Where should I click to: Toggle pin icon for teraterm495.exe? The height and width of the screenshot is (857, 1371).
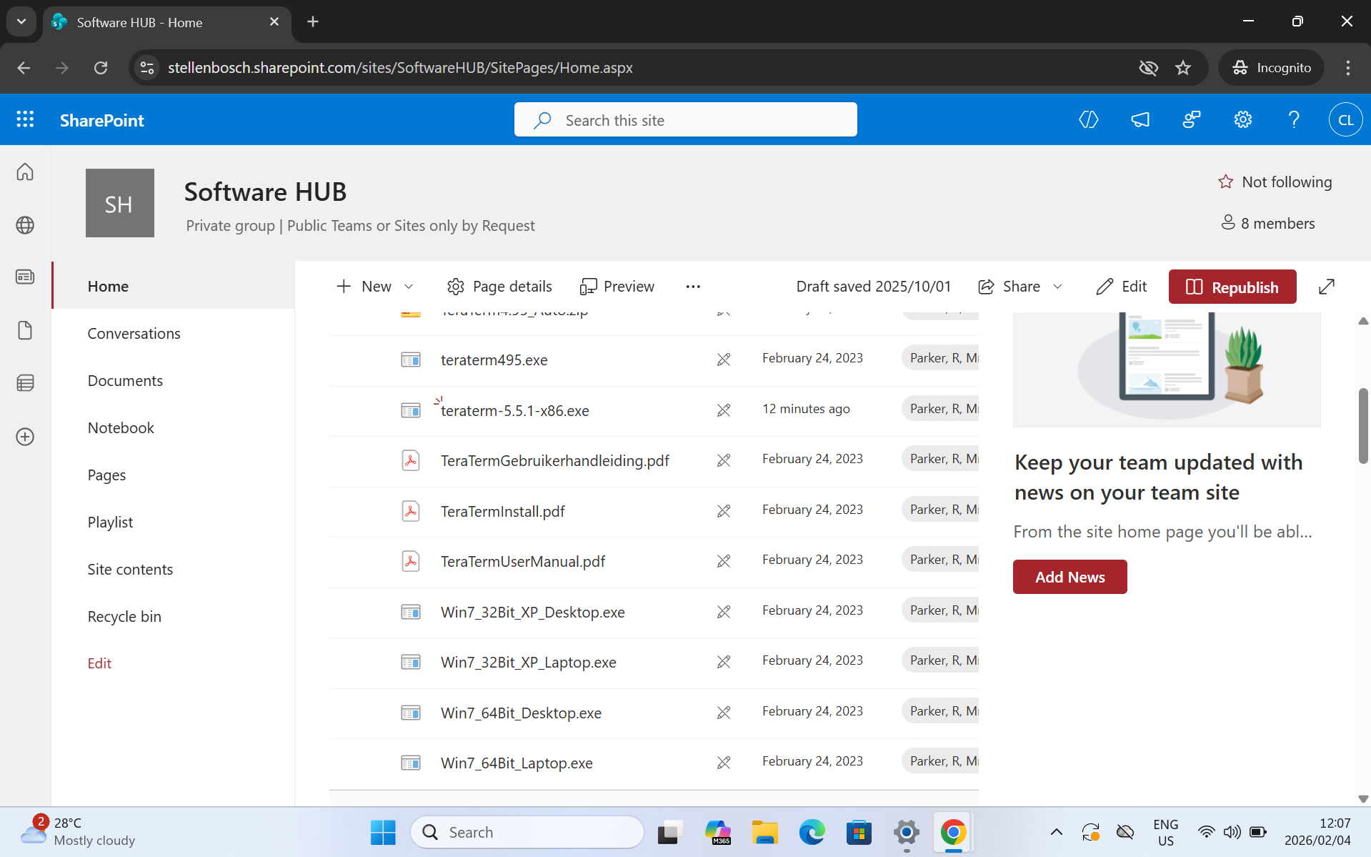(724, 360)
